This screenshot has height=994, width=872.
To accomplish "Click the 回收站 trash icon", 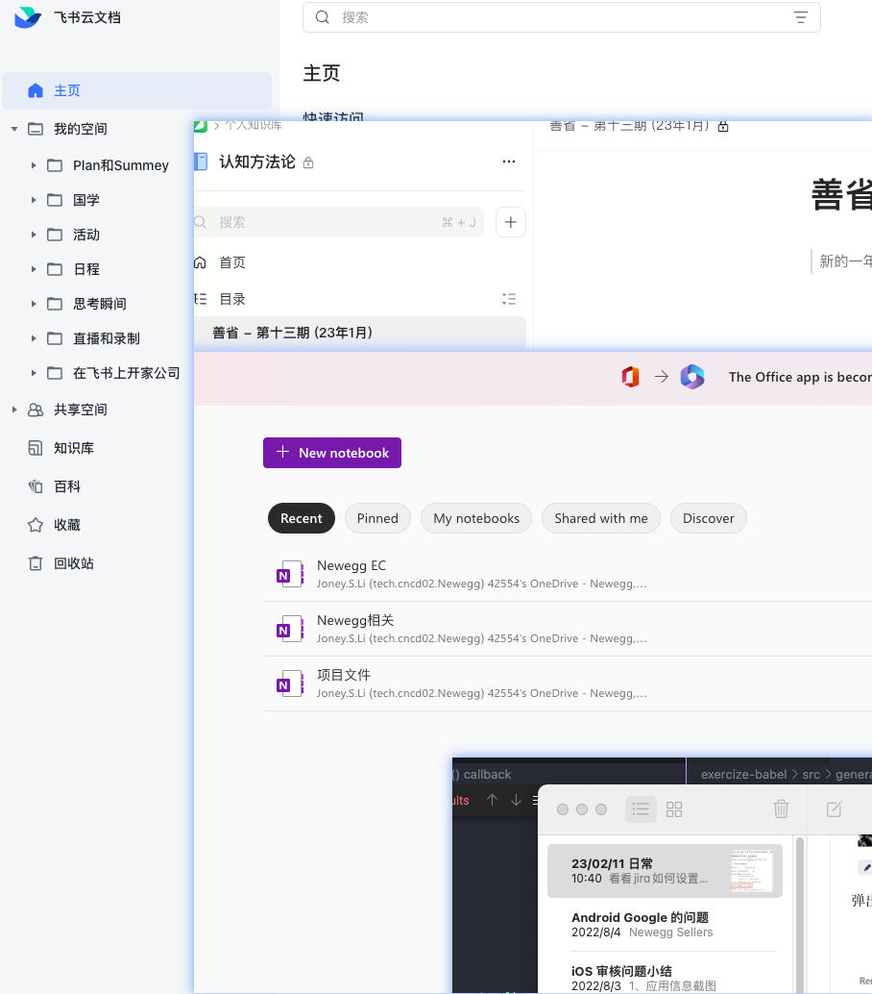I will pos(36,563).
